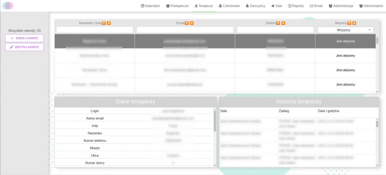Go to the Podopieczni section
Screen dimensions: 386x175
point(178,6)
